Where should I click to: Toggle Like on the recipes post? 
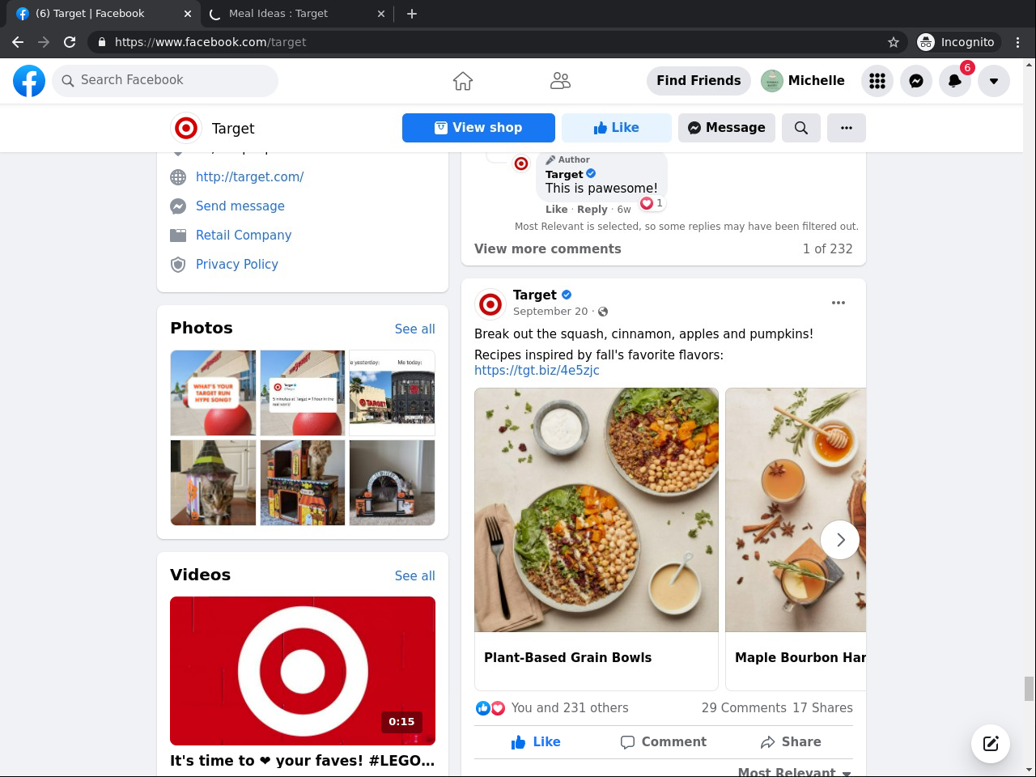tap(536, 742)
